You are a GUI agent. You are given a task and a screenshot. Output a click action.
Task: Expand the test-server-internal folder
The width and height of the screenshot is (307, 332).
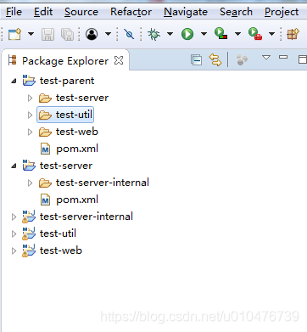click(30, 183)
